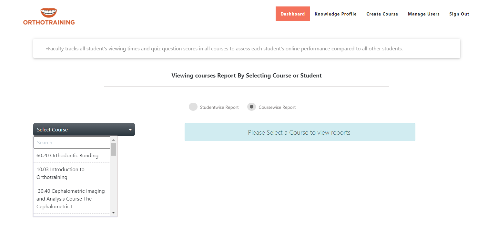This screenshot has height=227, width=488.
Task: Collapse the Select Course dropdown
Action: 84,129
